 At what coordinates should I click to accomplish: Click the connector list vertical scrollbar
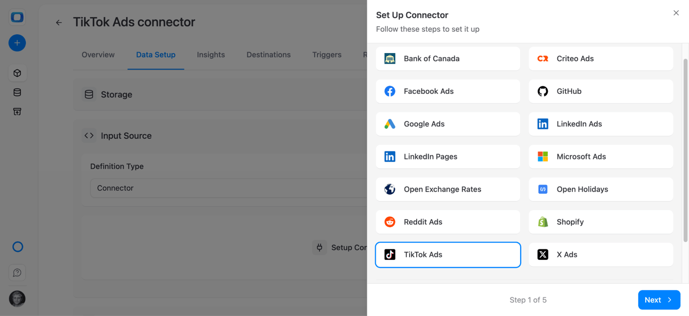[x=685, y=150]
